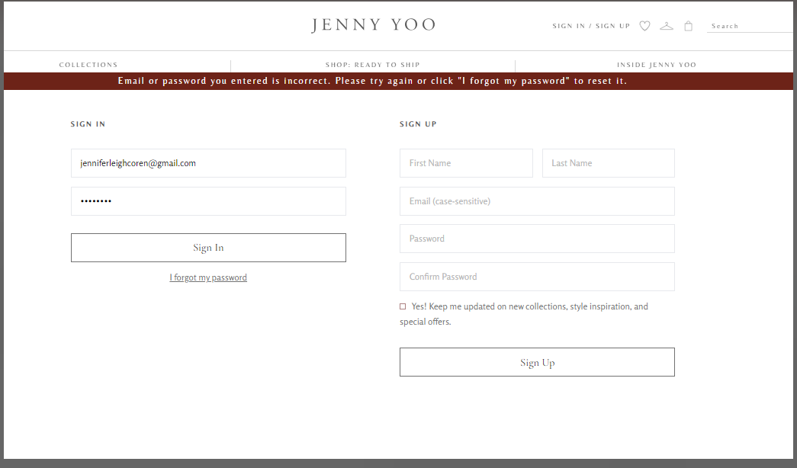Click the sign-in password field
Viewport: 797px width, 468px height.
click(208, 201)
